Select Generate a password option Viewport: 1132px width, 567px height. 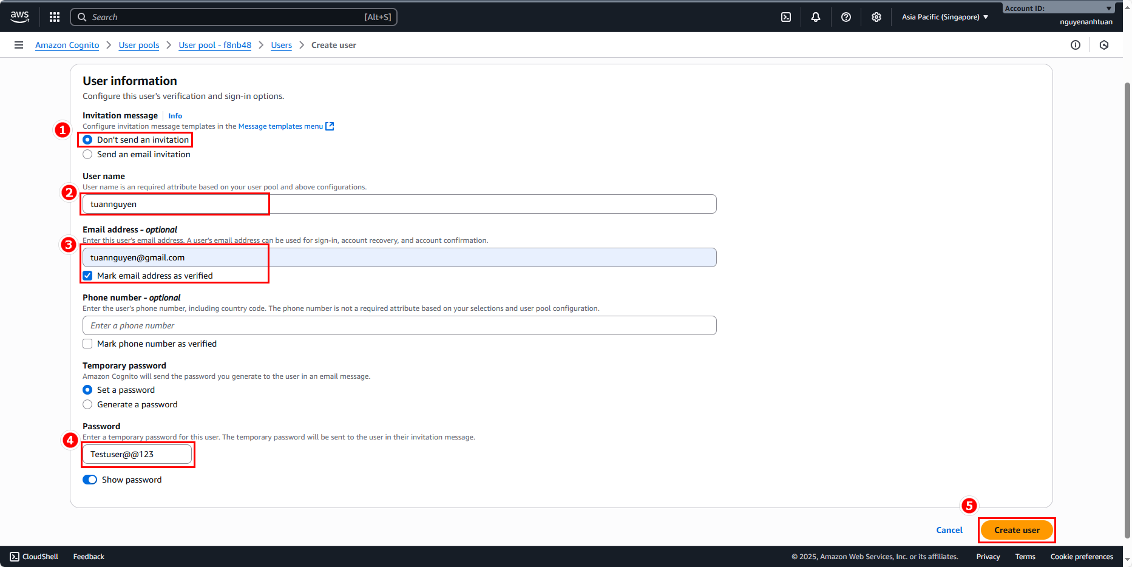tap(88, 404)
